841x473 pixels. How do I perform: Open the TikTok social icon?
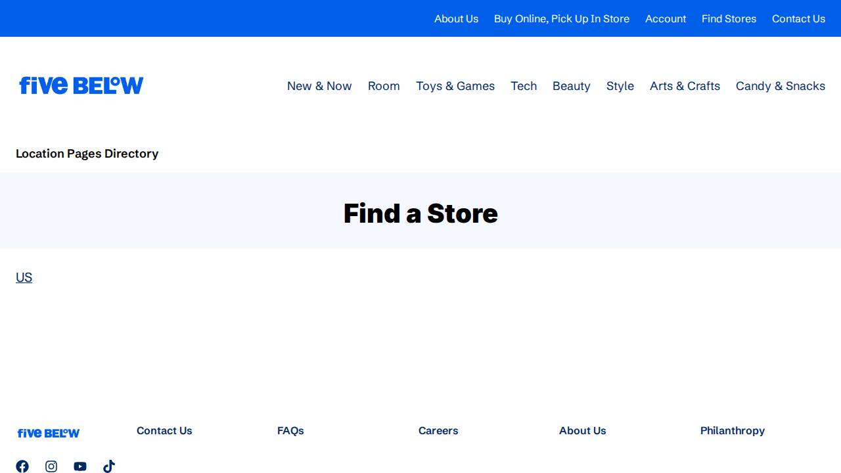click(109, 466)
